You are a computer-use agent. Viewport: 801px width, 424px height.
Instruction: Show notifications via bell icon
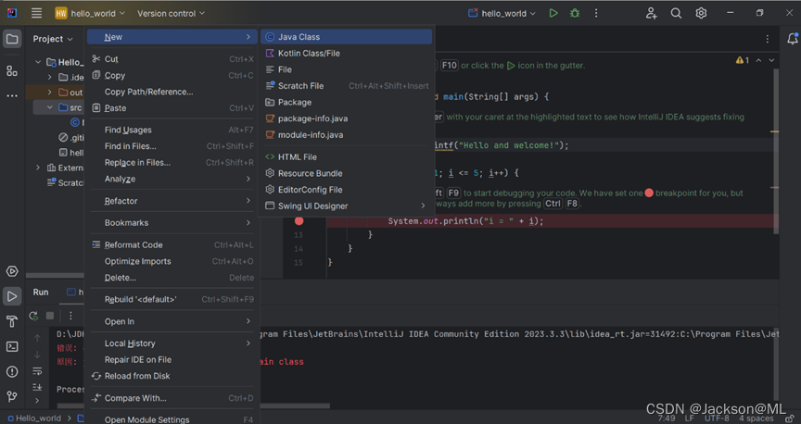pos(793,39)
